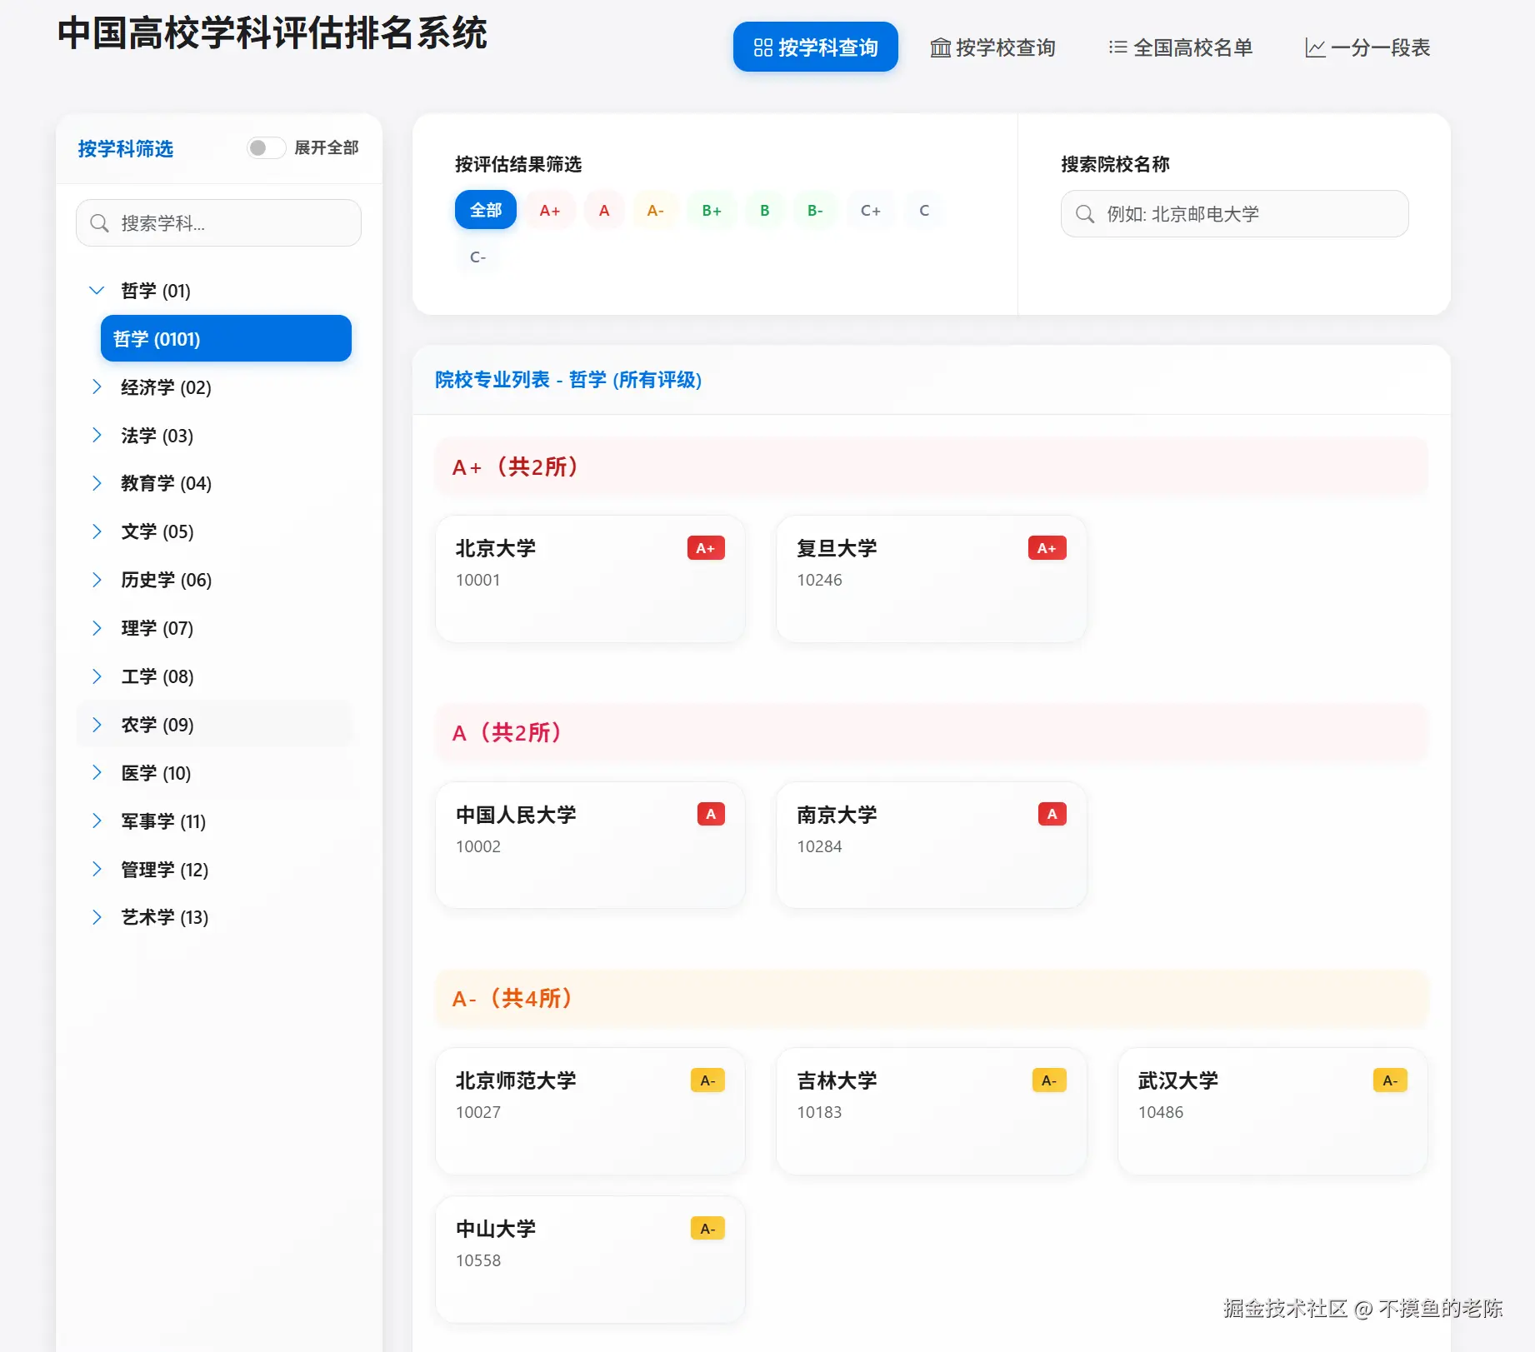
Task: Click A- badge on 吉林大学 card
Action: point(1049,1080)
